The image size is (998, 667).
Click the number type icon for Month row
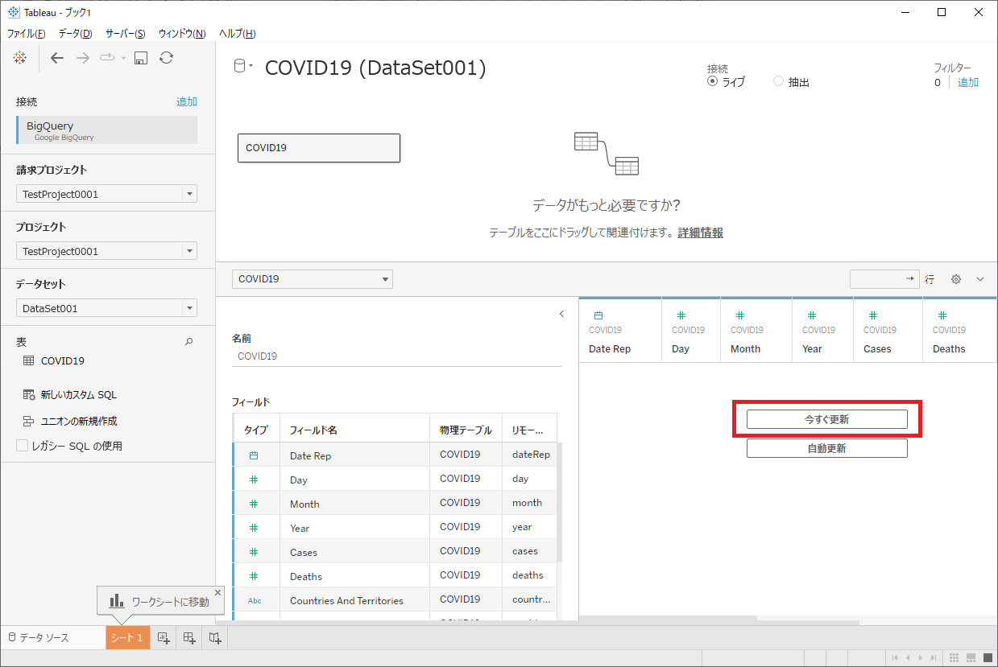254,504
